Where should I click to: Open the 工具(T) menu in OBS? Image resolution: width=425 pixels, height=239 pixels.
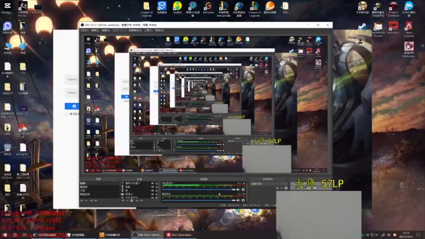pos(148,30)
